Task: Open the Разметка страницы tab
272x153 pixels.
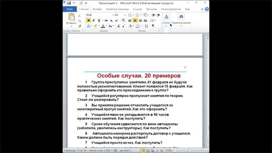Action: point(117,9)
